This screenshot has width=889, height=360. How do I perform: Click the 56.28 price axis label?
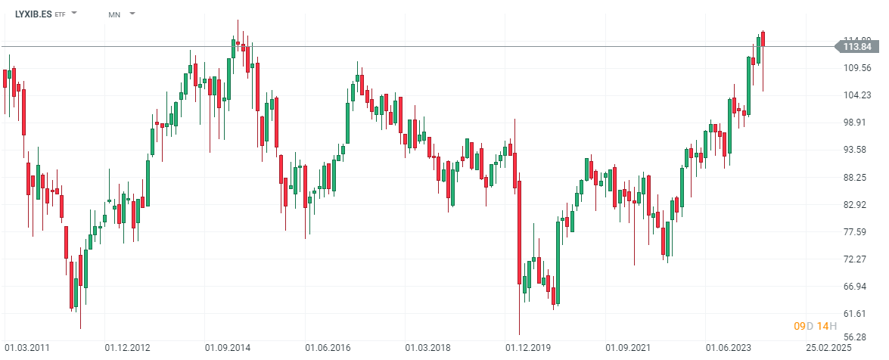857,337
